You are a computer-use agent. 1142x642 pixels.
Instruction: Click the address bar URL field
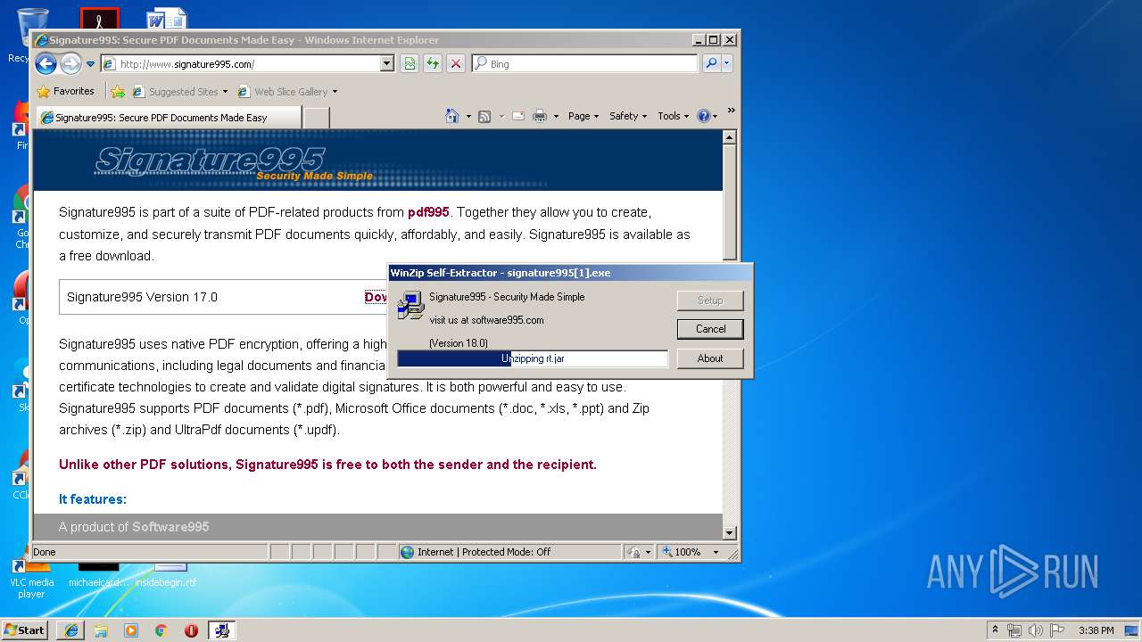pos(240,64)
